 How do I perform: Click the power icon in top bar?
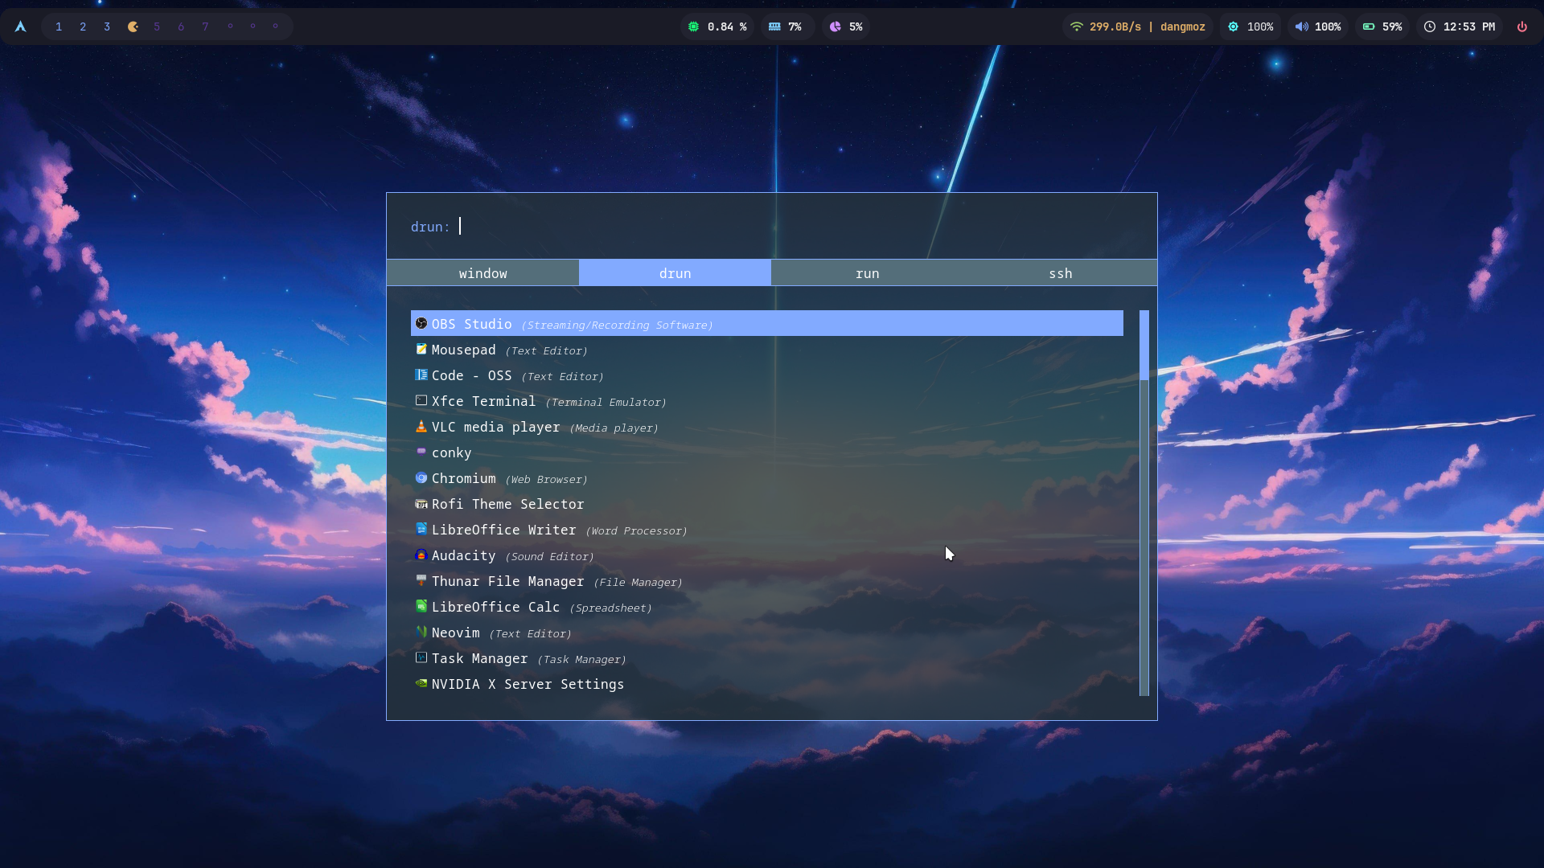(x=1521, y=27)
